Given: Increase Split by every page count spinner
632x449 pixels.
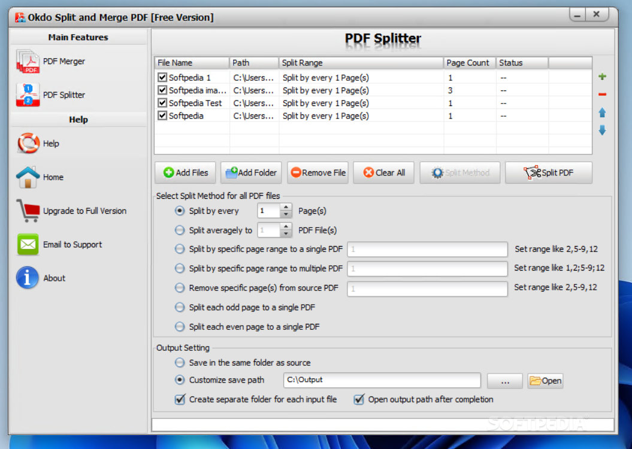Looking at the screenshot, I should click(286, 207).
